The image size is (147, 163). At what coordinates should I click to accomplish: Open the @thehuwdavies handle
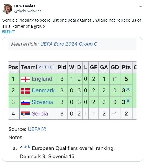pyautogui.click(x=28, y=11)
